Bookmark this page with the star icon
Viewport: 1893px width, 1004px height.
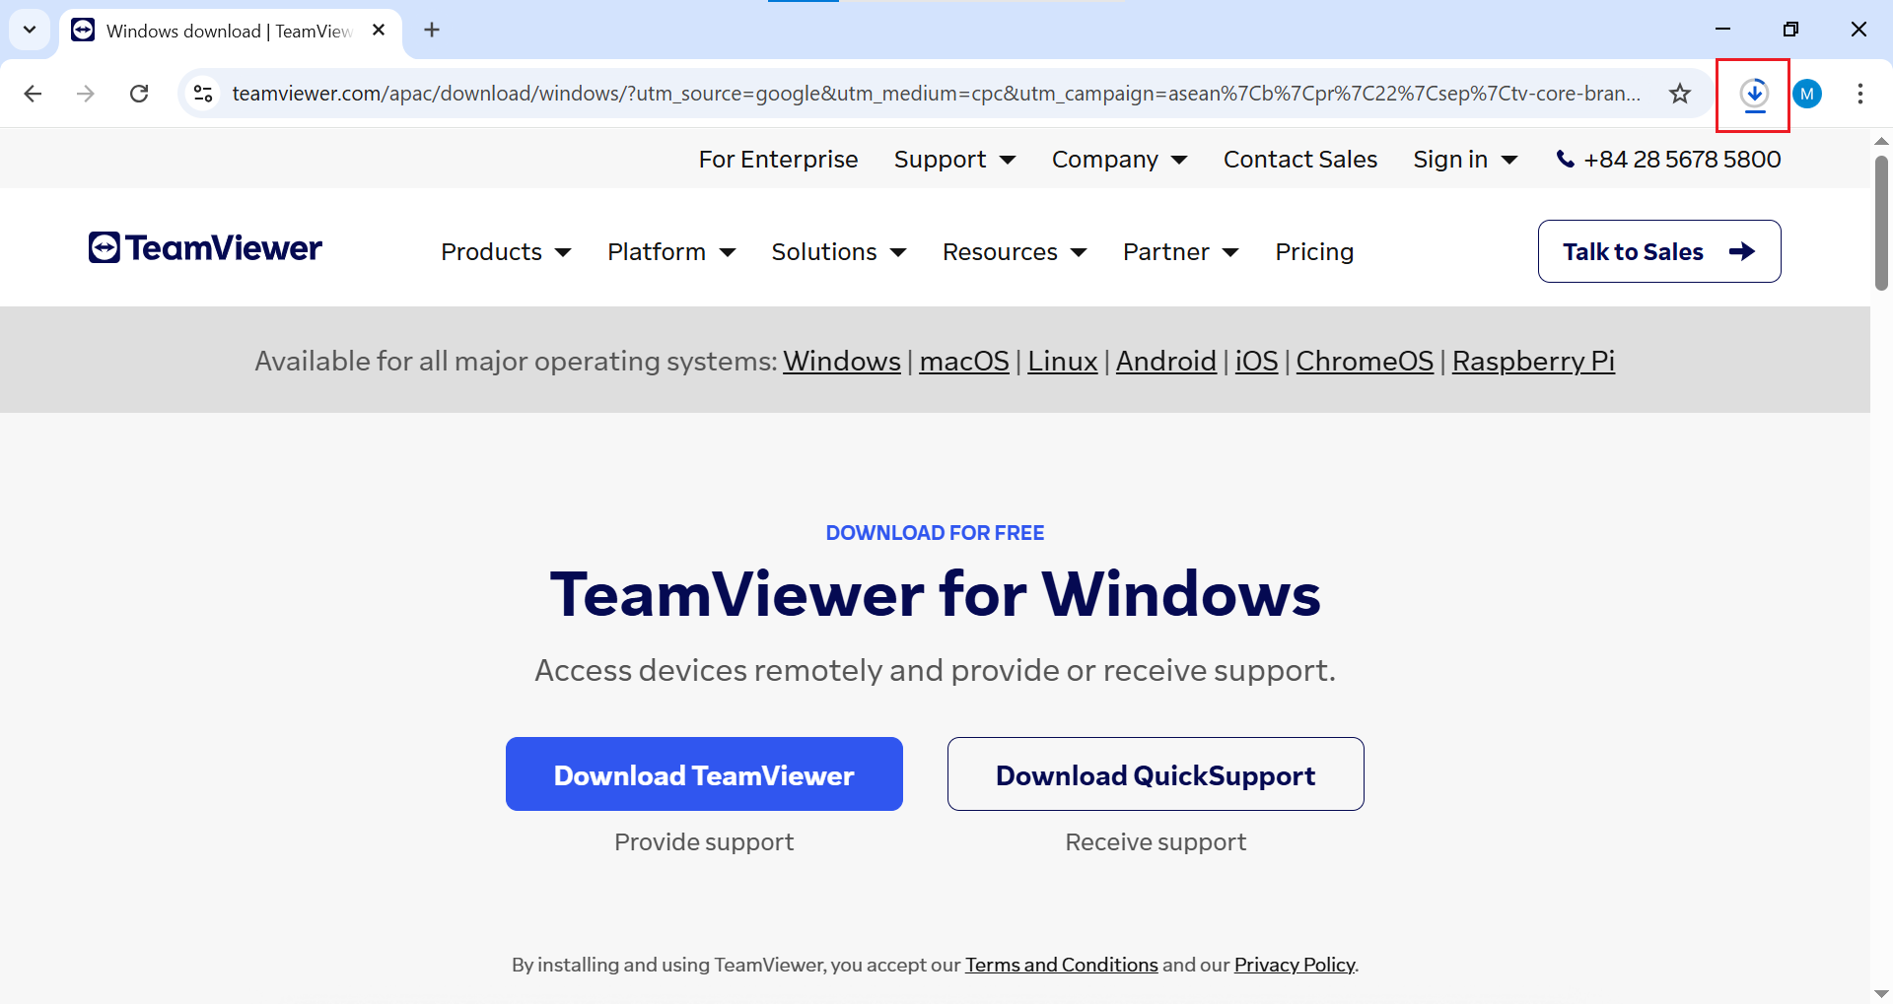(x=1680, y=94)
